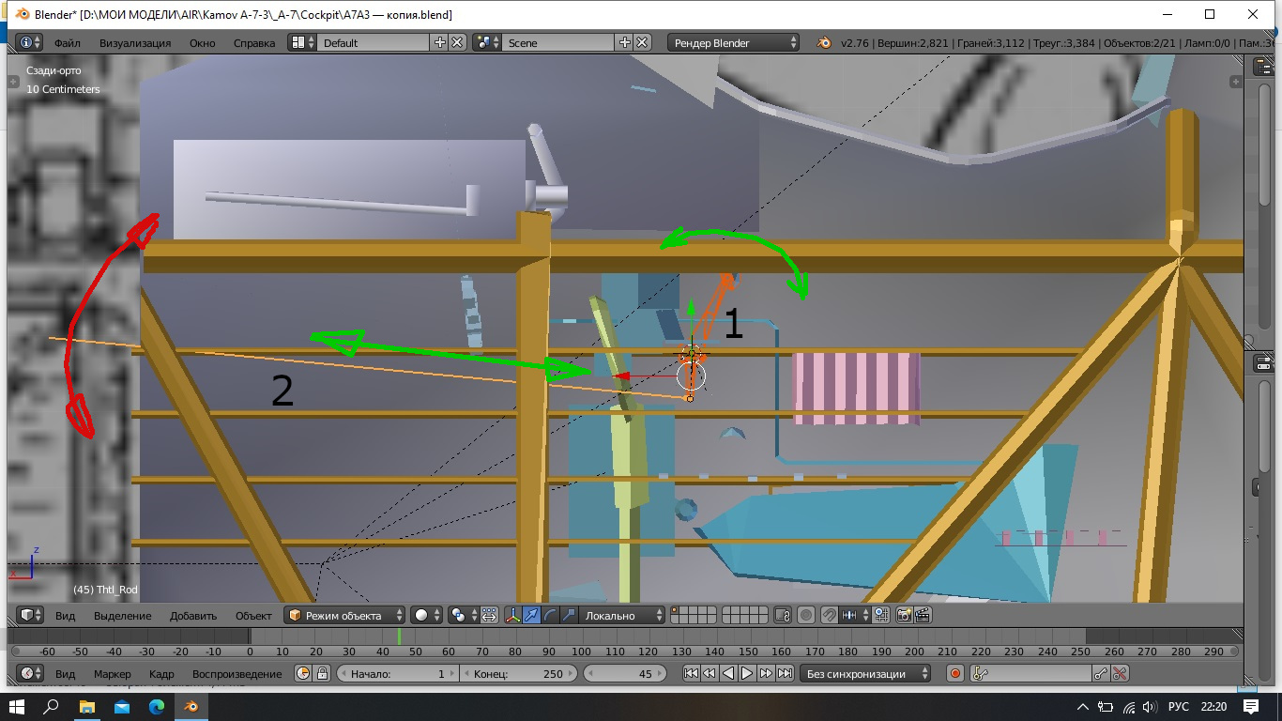Toggle snap magnet during transform

click(x=830, y=616)
